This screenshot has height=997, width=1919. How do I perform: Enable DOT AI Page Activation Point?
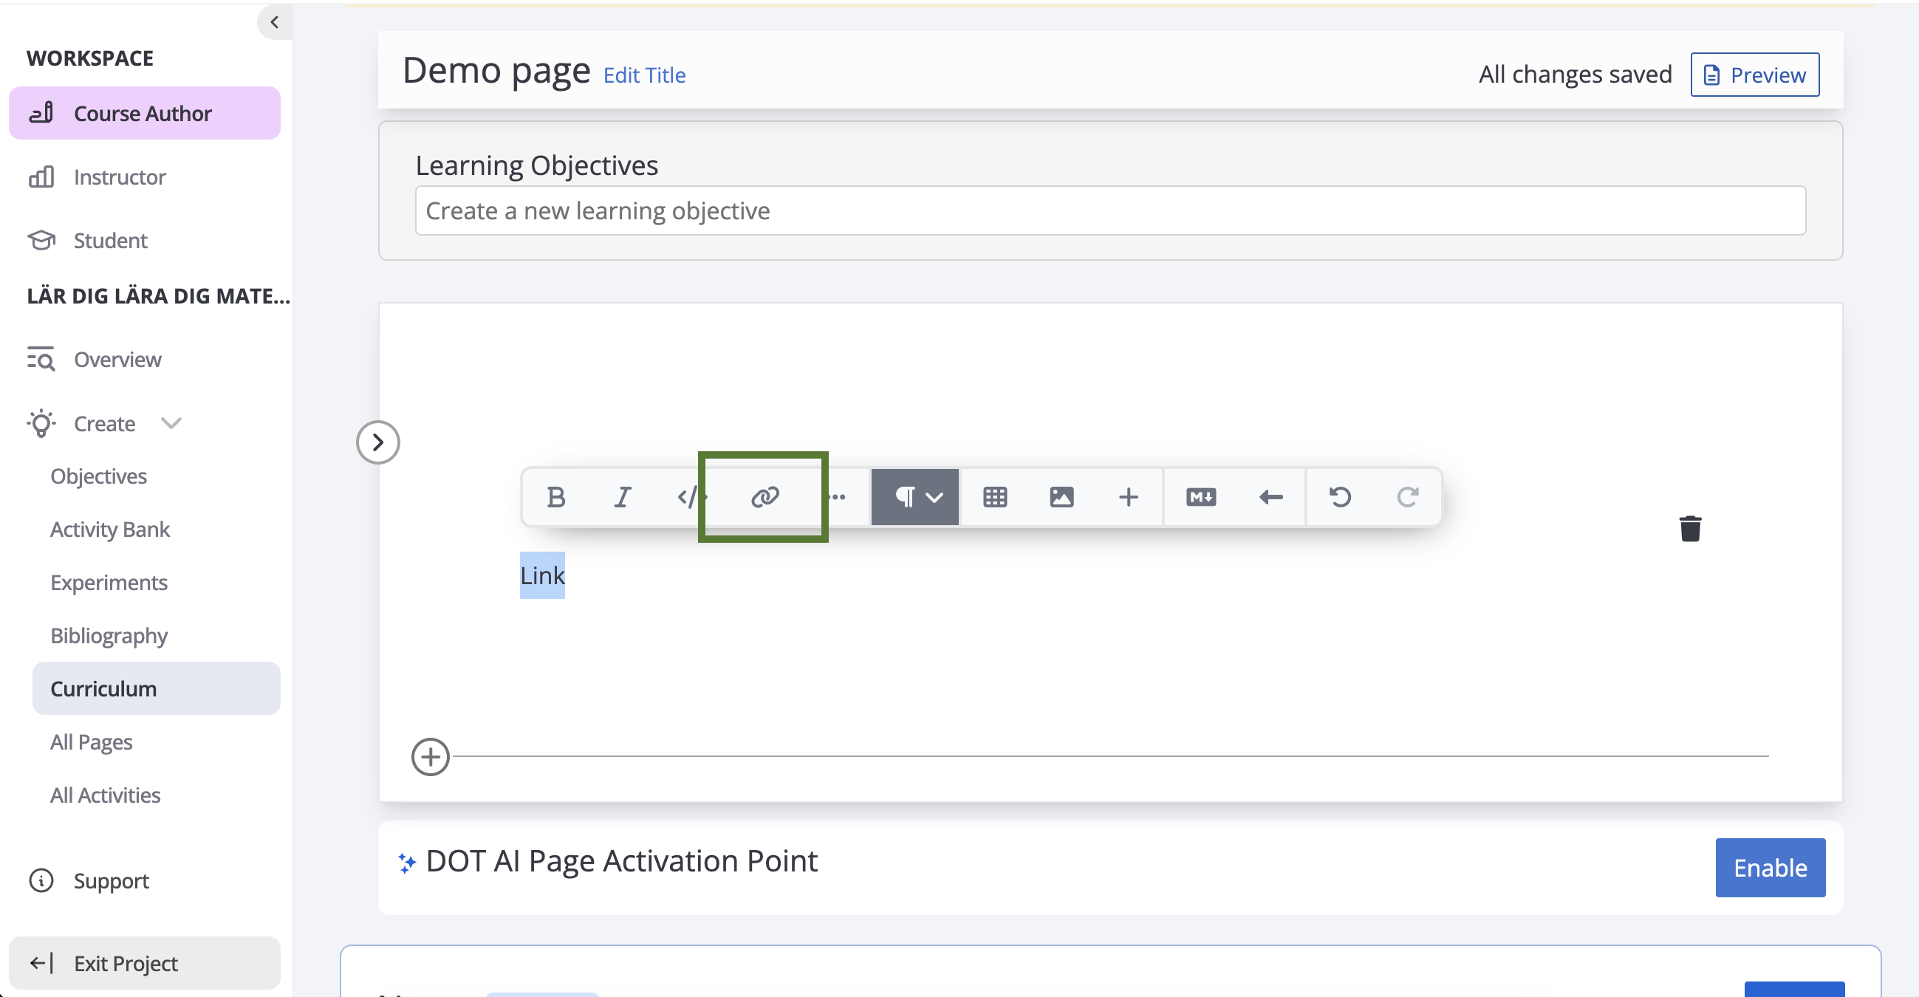[1769, 868]
